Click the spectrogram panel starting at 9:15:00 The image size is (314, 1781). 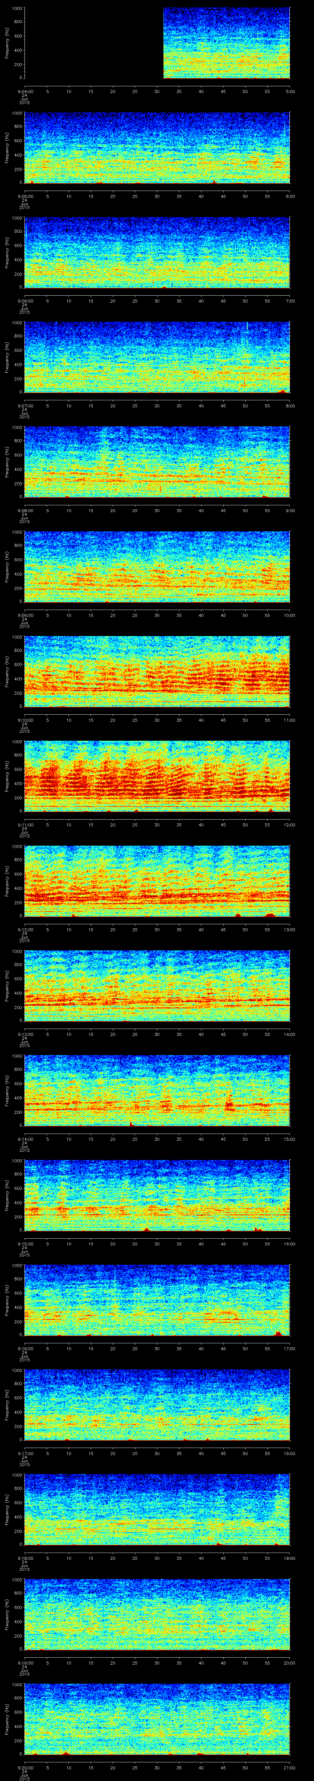(x=157, y=1195)
